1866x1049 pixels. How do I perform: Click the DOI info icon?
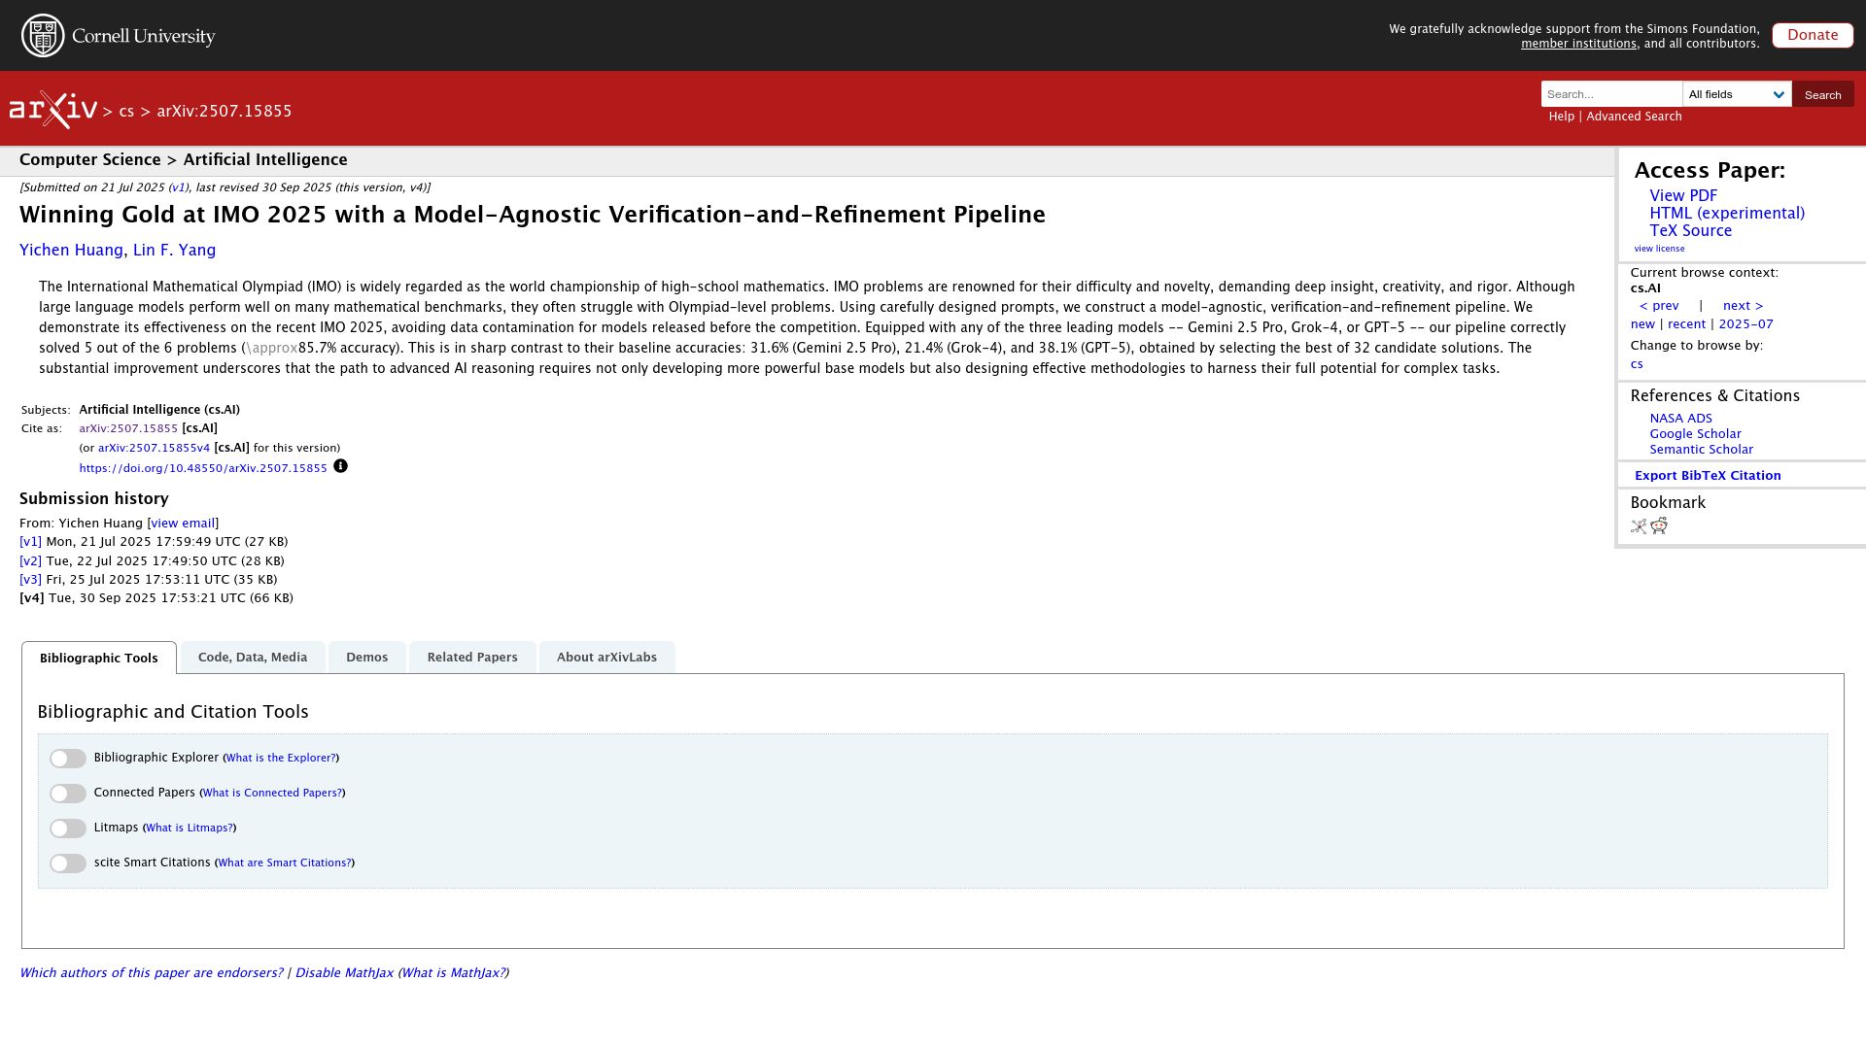point(340,466)
